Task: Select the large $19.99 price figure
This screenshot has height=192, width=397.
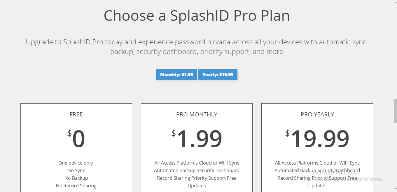Action: pyautogui.click(x=317, y=139)
